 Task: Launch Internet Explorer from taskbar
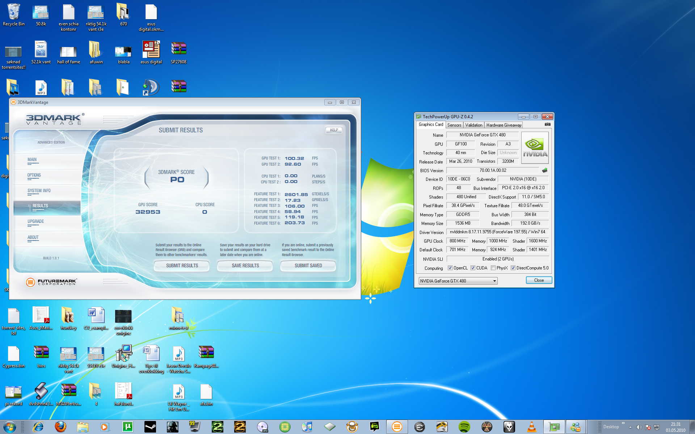coord(38,427)
